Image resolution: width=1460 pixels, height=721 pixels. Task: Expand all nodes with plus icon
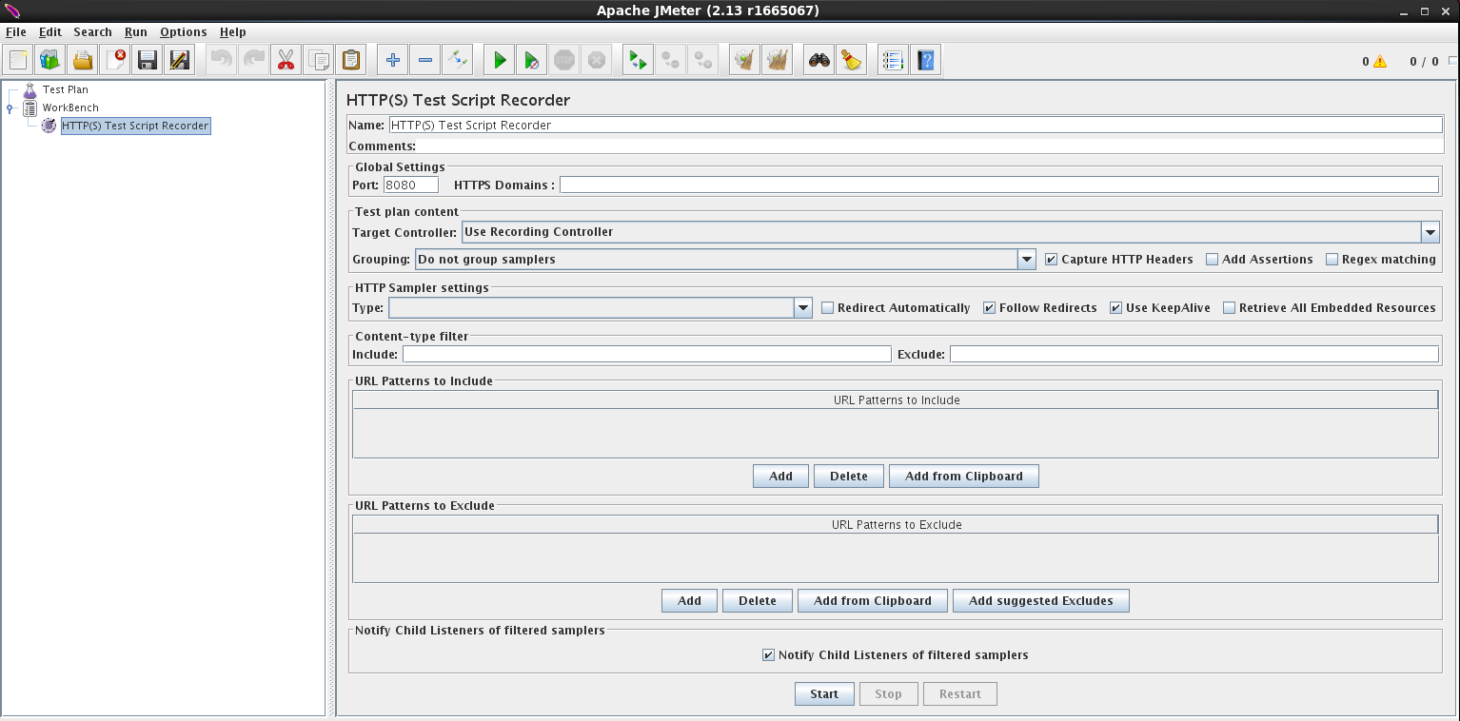pos(393,60)
